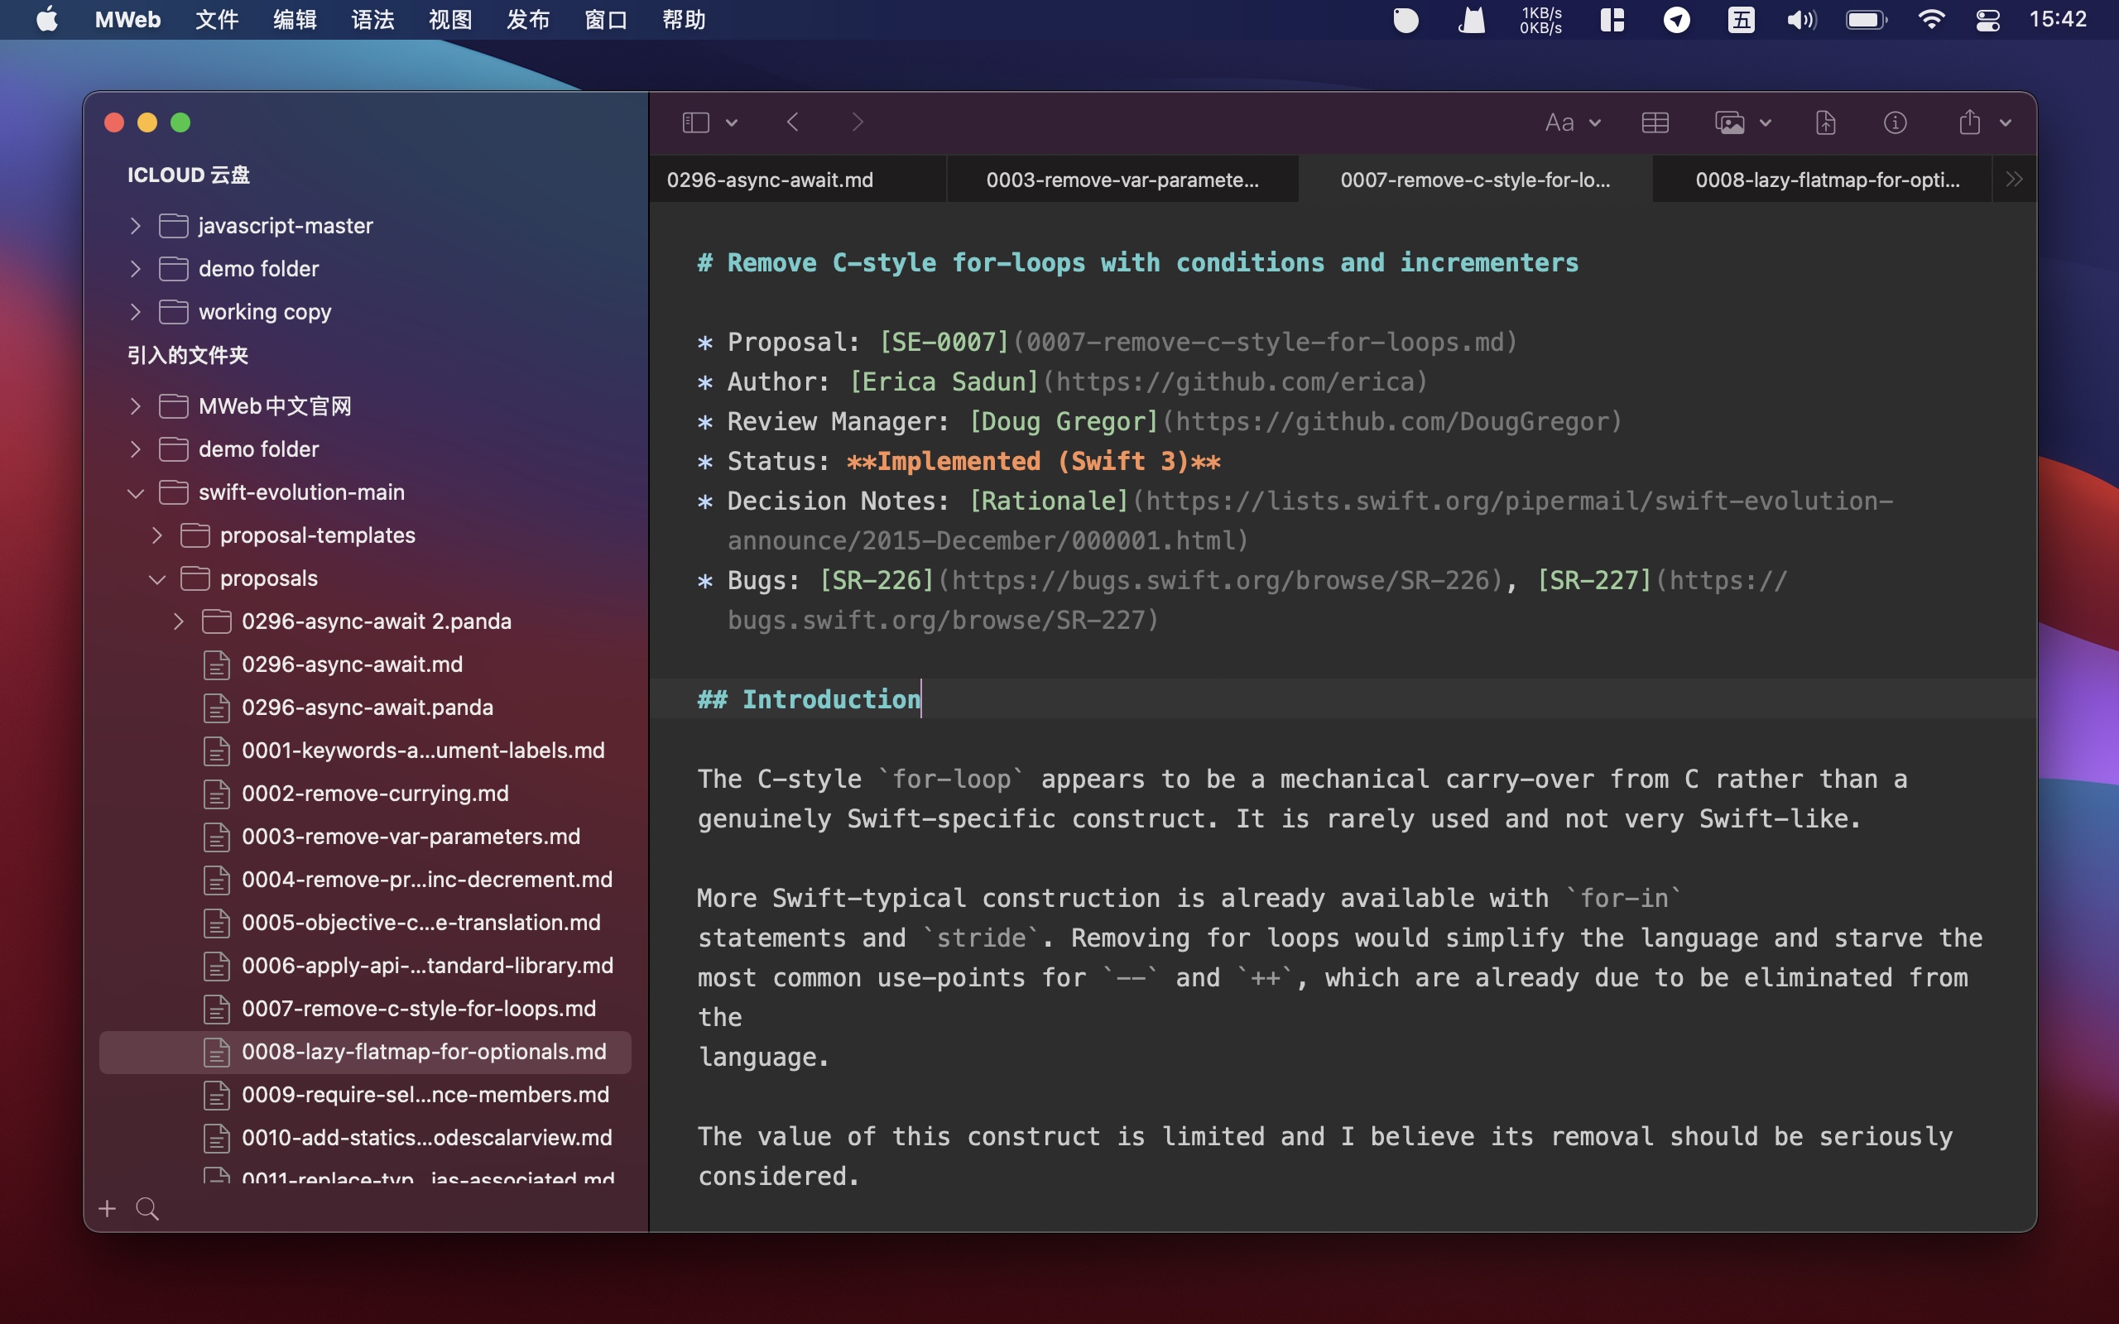Select 0009-require-sel...nce-members.md file
Image resolution: width=2119 pixels, height=1324 pixels.
pos(425,1095)
